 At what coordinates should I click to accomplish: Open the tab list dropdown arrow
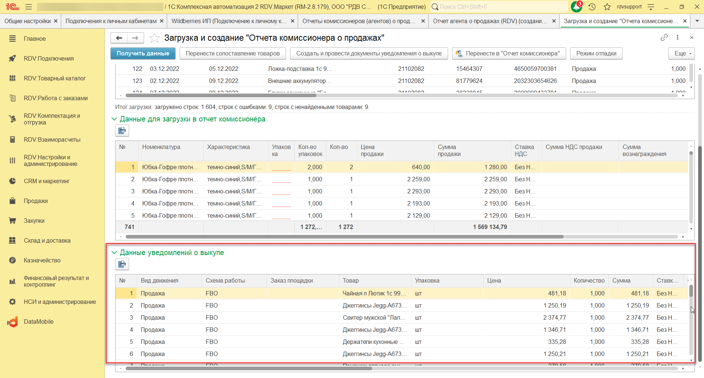[697, 21]
